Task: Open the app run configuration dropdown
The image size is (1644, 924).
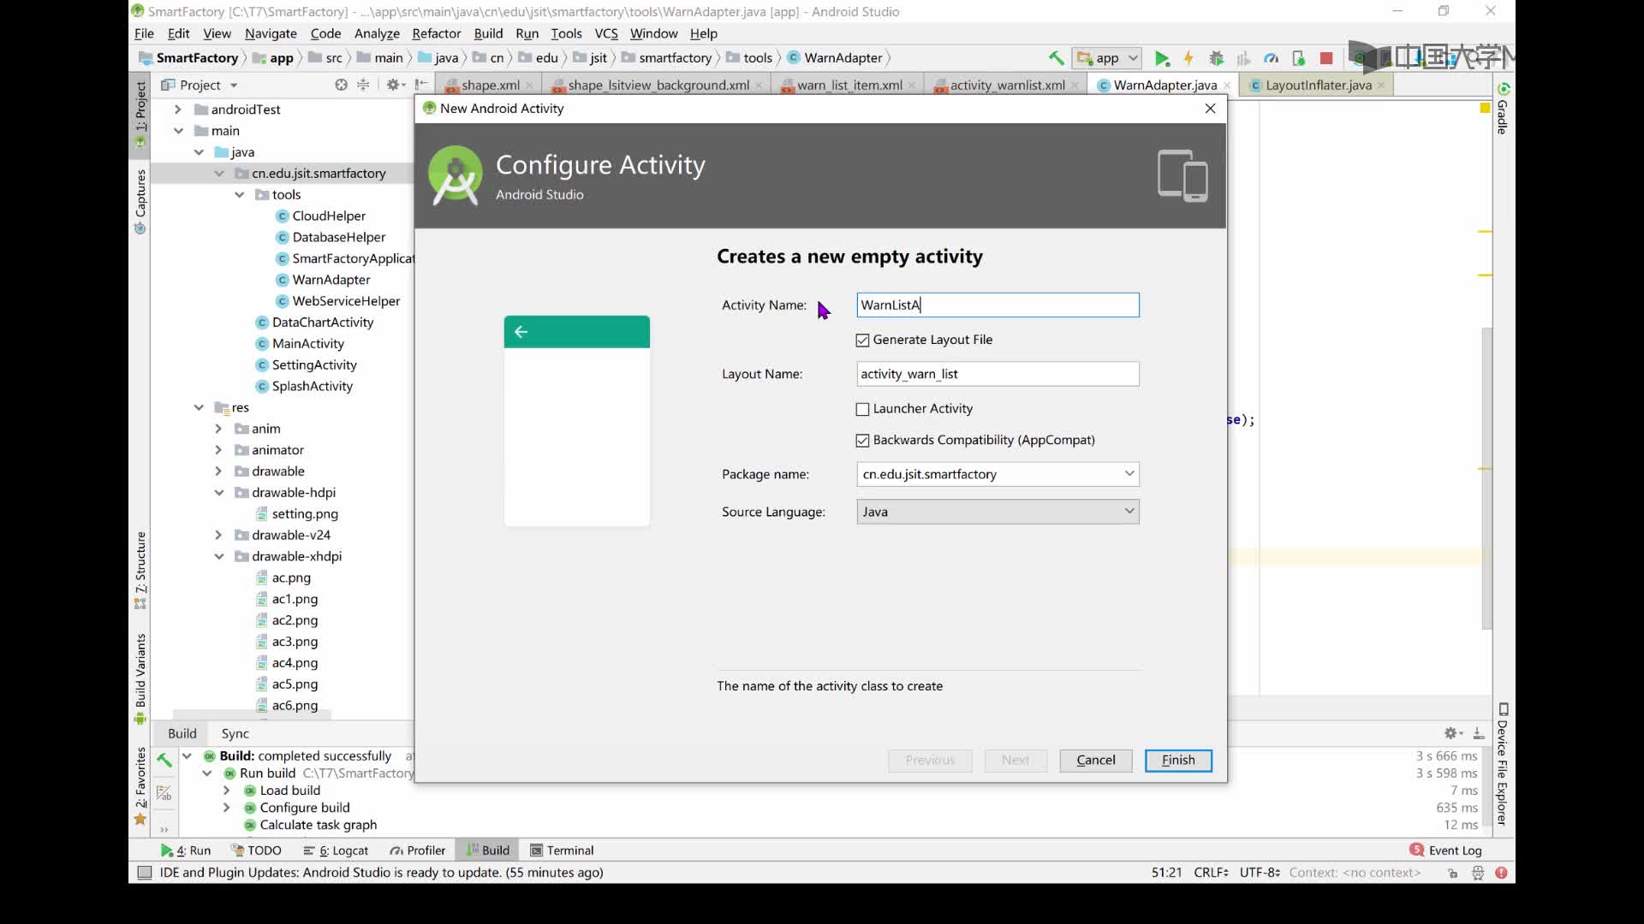Action: click(x=1107, y=58)
